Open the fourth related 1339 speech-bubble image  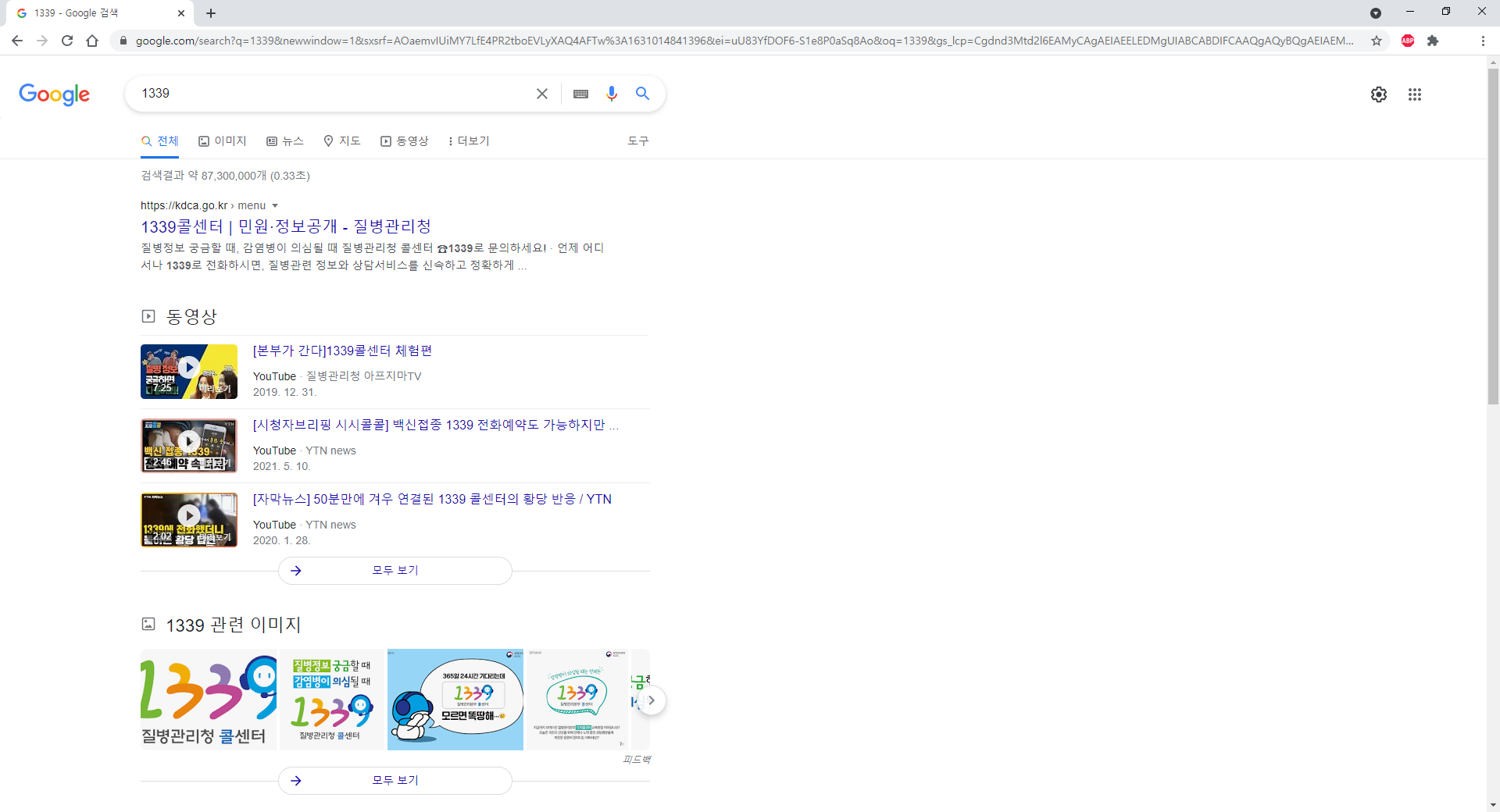pos(577,700)
